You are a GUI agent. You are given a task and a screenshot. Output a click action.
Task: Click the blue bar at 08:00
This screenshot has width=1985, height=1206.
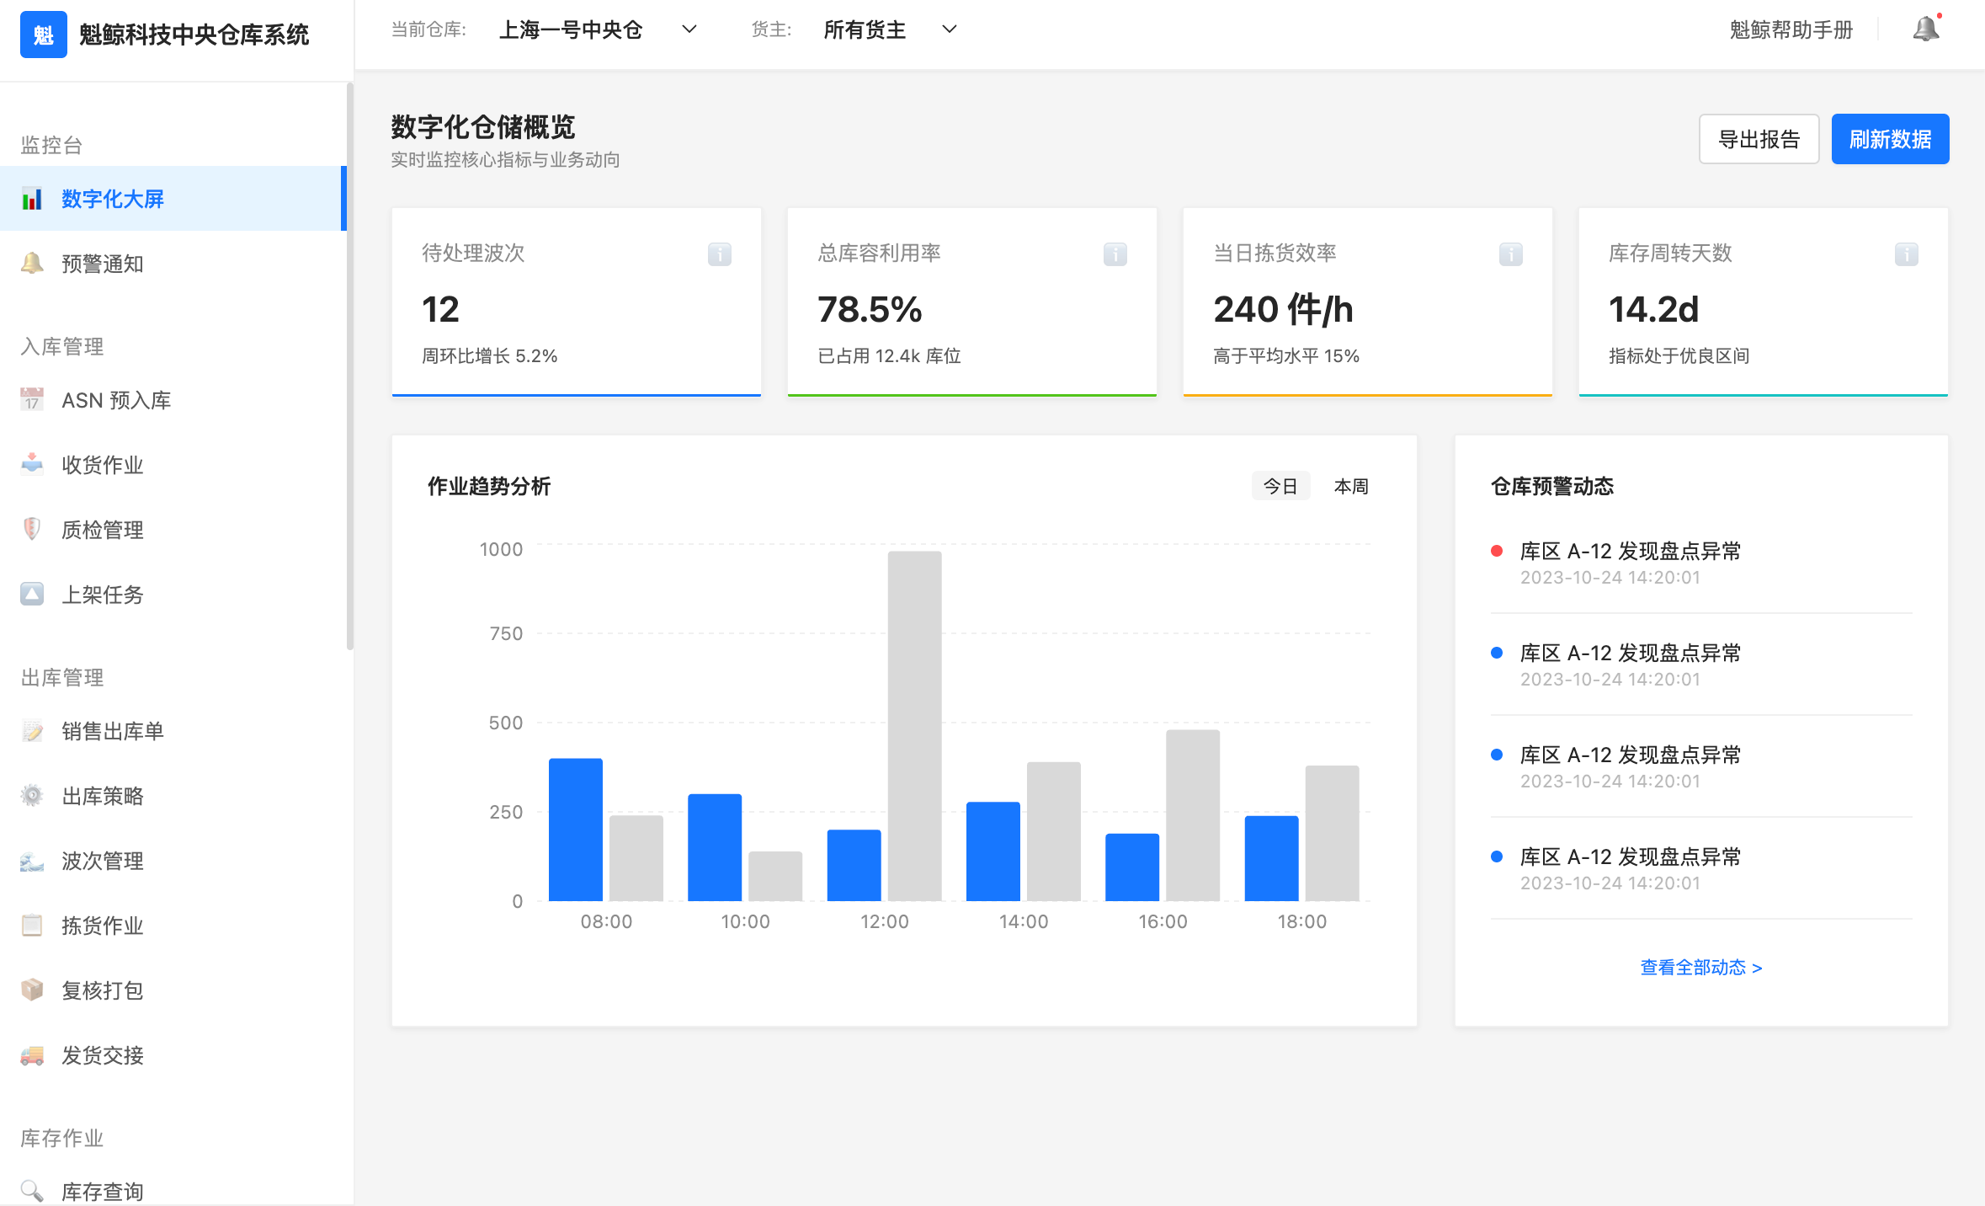point(576,830)
